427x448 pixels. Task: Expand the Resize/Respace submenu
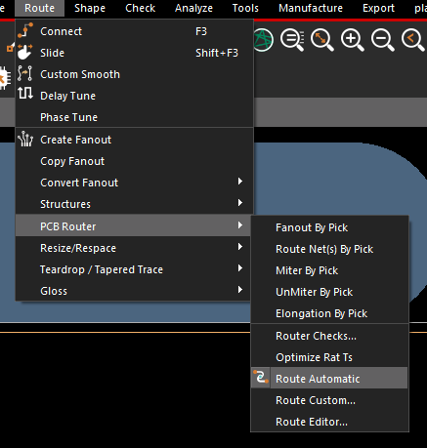point(133,248)
